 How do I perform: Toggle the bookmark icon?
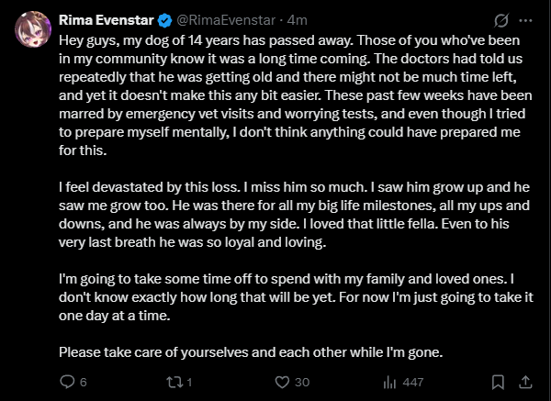coord(498,382)
